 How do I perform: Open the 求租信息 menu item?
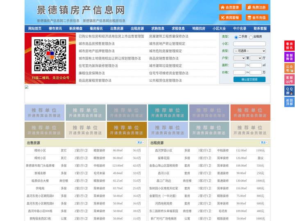pos(178,29)
